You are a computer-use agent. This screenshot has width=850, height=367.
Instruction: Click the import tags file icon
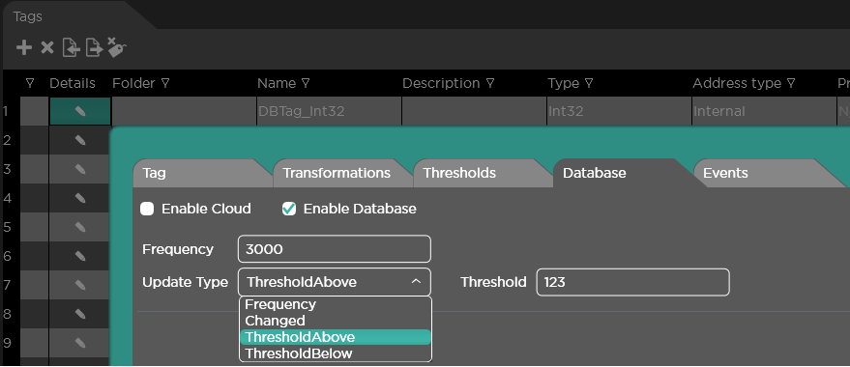pos(71,47)
